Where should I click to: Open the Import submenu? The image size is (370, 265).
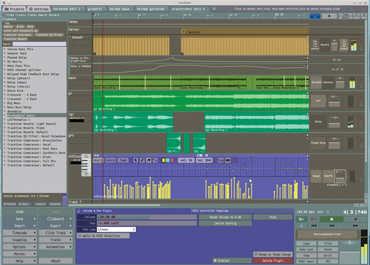(20, 226)
